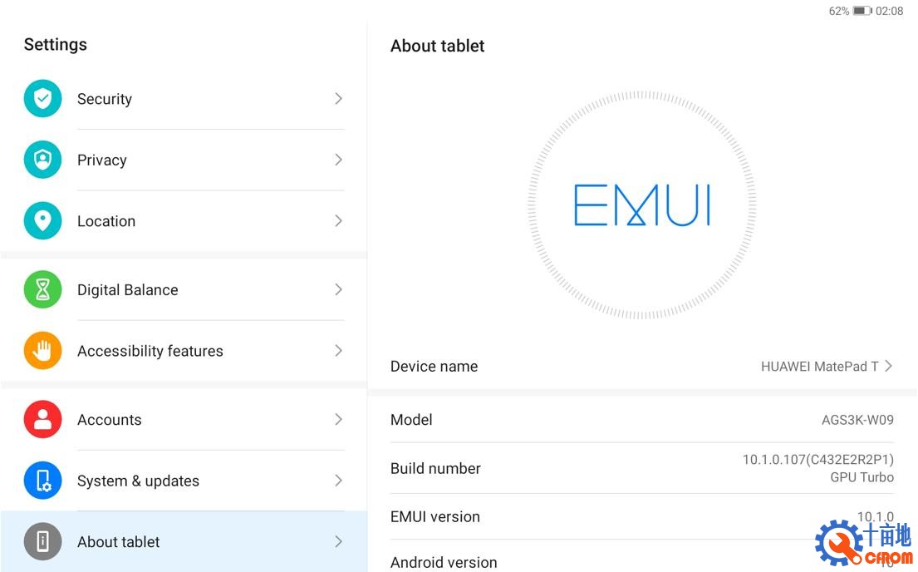
Task: Tap the Digital Balance hourglass icon
Action: click(x=42, y=289)
